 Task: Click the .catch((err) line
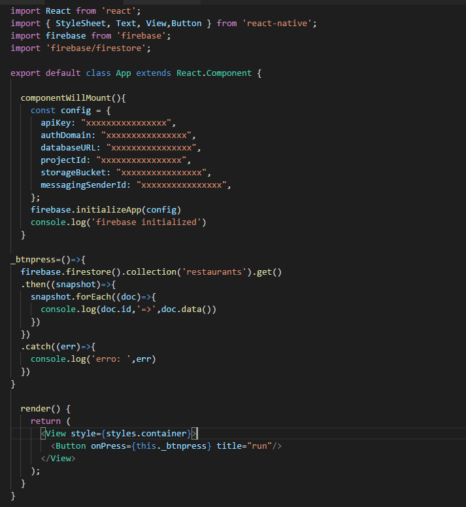pyautogui.click(x=58, y=347)
